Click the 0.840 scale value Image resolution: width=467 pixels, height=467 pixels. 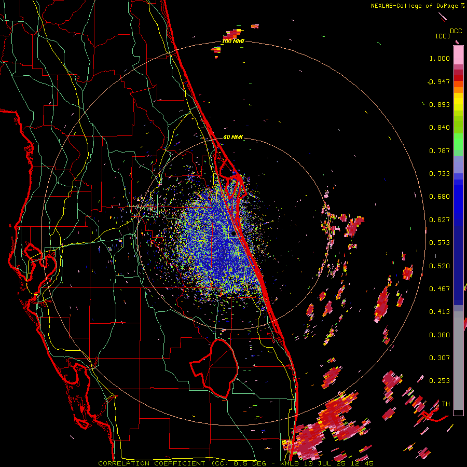(x=439, y=128)
